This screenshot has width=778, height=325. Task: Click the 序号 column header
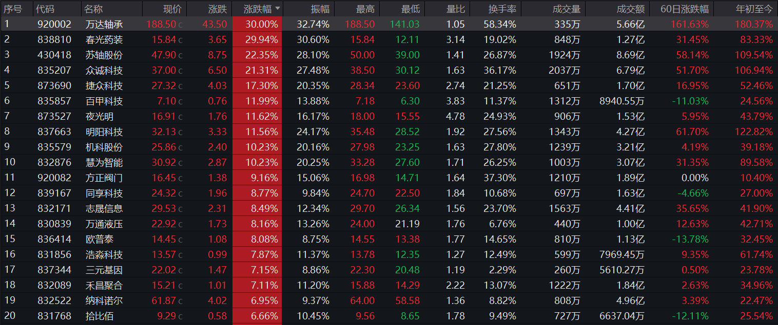(x=13, y=9)
